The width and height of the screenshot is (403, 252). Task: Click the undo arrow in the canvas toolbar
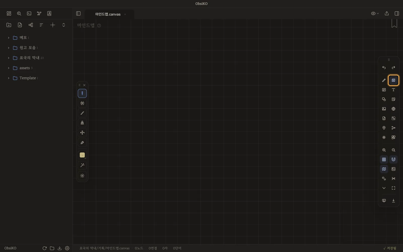(x=384, y=68)
